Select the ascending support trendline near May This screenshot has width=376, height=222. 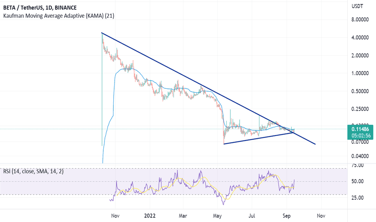pyautogui.click(x=258, y=138)
